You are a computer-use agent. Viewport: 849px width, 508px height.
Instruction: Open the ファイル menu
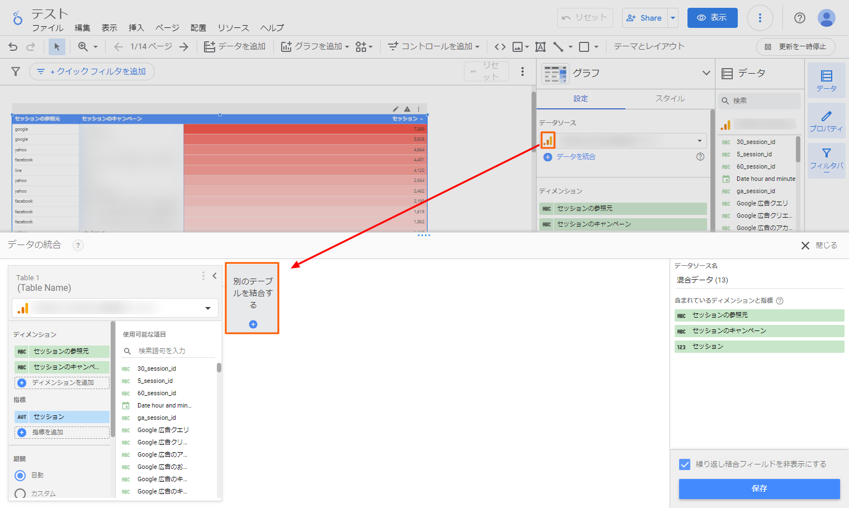(x=48, y=28)
